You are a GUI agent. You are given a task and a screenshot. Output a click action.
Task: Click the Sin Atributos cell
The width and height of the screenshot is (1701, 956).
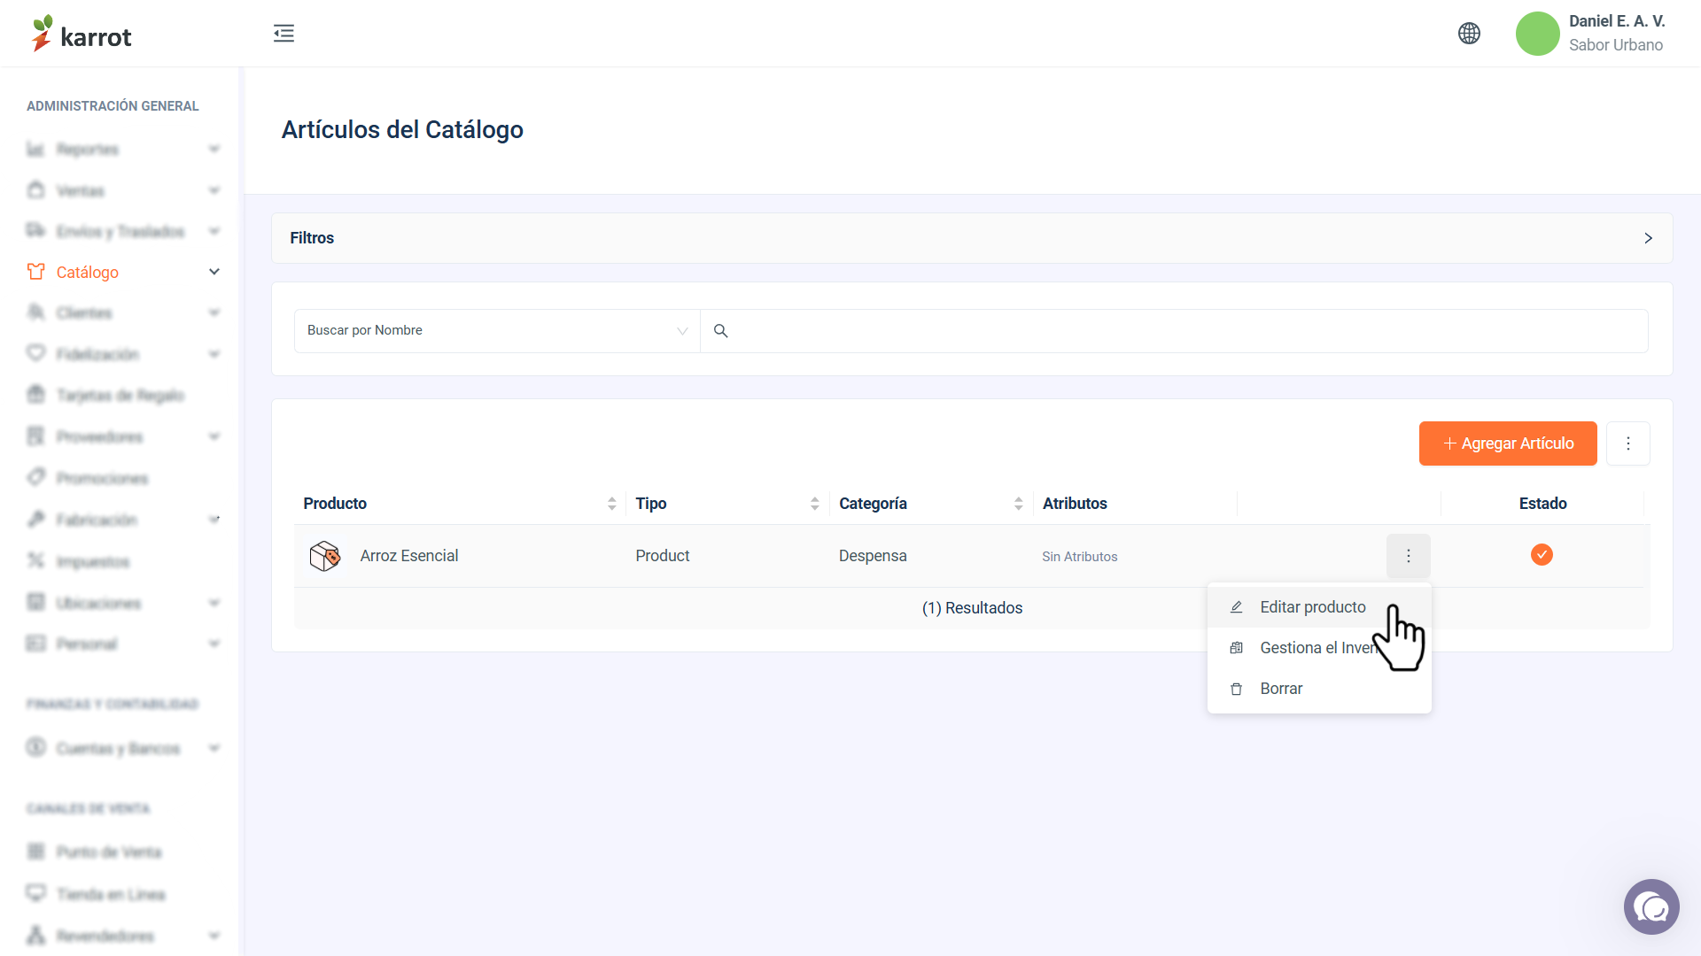pos(1080,557)
